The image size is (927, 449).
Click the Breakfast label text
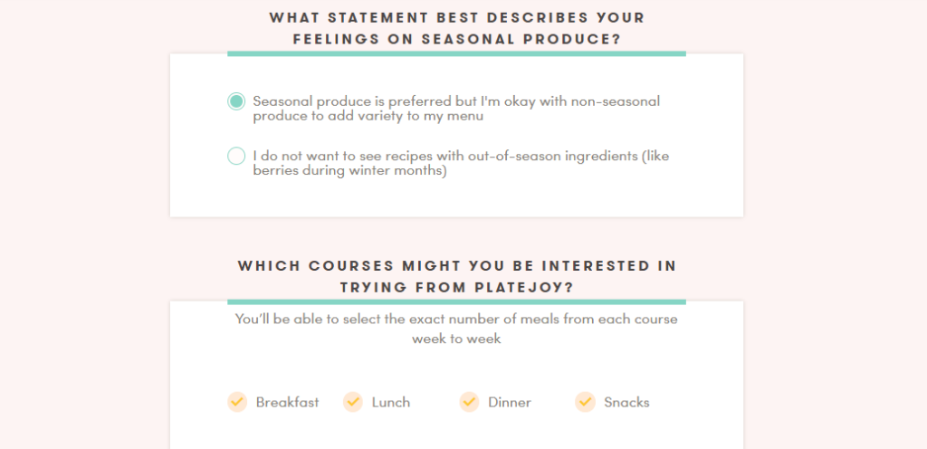(x=287, y=402)
